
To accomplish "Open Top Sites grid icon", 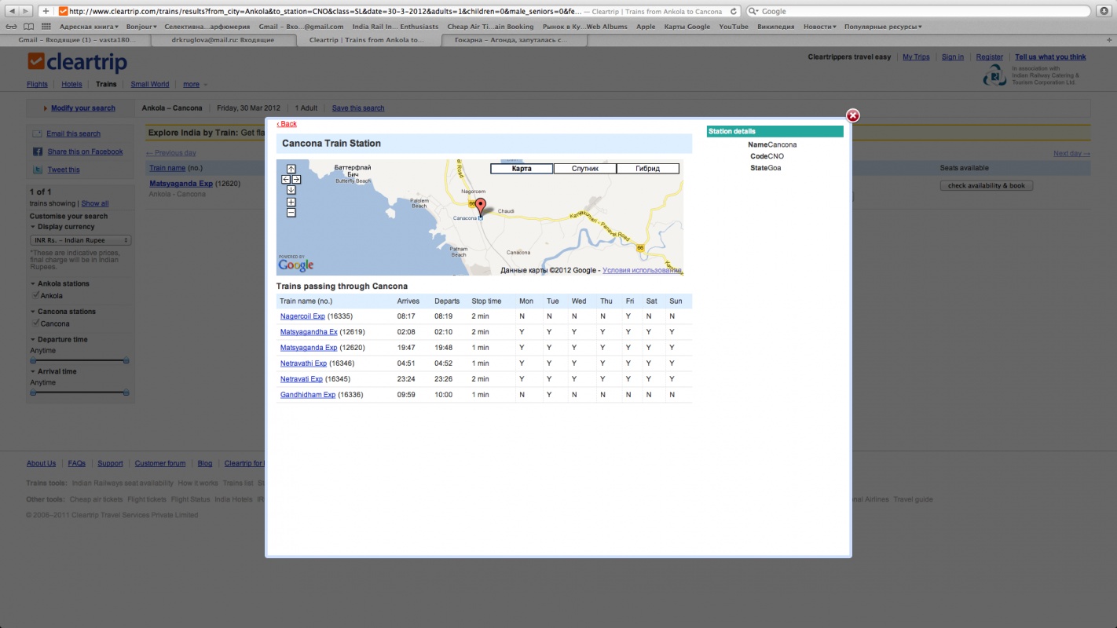I will 27,27.
